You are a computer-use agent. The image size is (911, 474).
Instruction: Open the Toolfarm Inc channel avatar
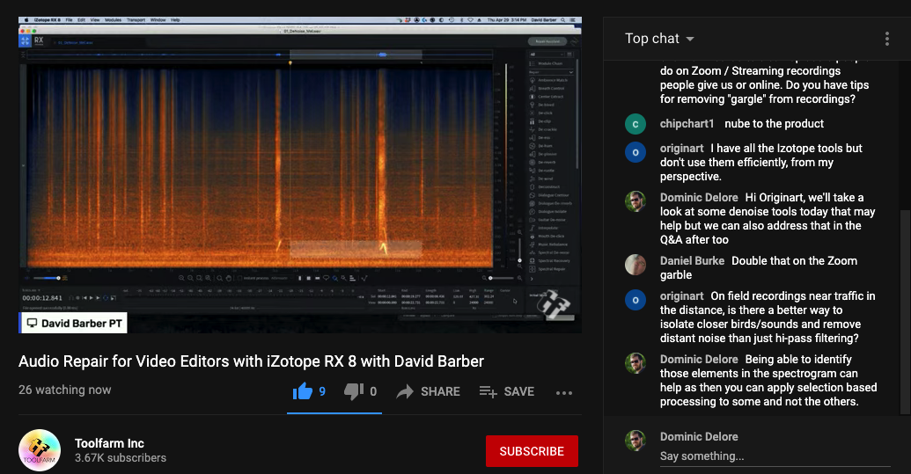click(x=40, y=450)
